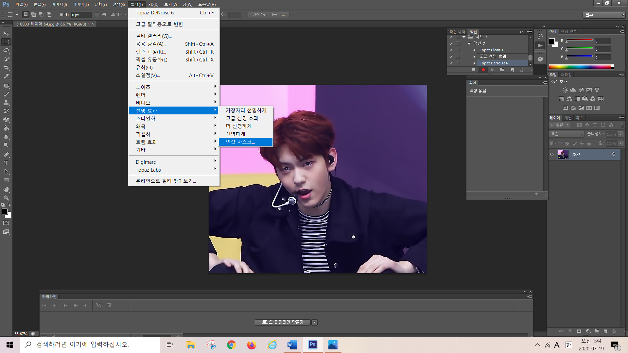628x353 pixels.
Task: Open the workspace dropdown at top right
Action: [x=603, y=15]
